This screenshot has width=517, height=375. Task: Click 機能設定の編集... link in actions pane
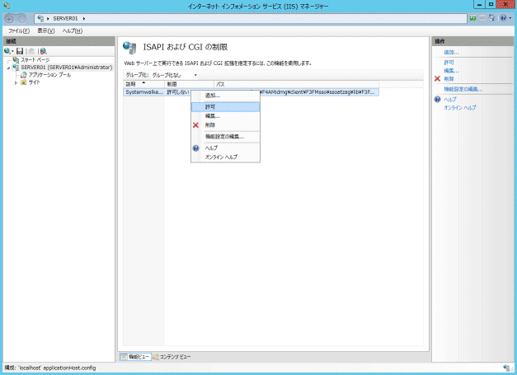pos(463,89)
